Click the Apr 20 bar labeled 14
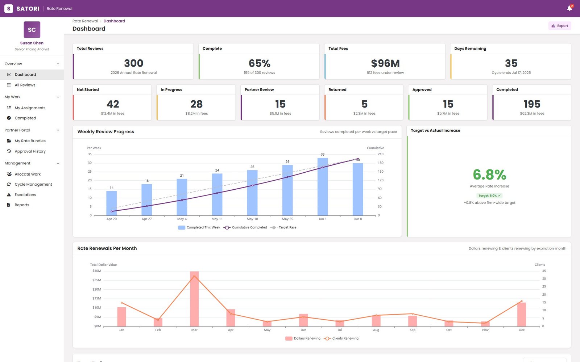 (x=112, y=203)
